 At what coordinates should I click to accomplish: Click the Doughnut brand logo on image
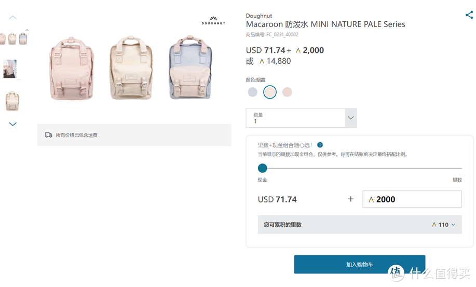[213, 21]
